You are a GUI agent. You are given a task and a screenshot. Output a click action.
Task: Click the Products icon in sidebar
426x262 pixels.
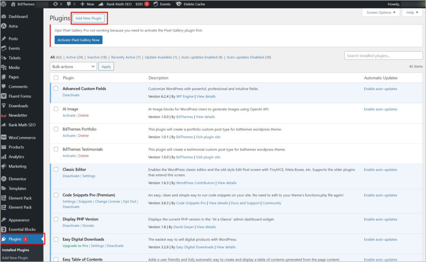4,147
